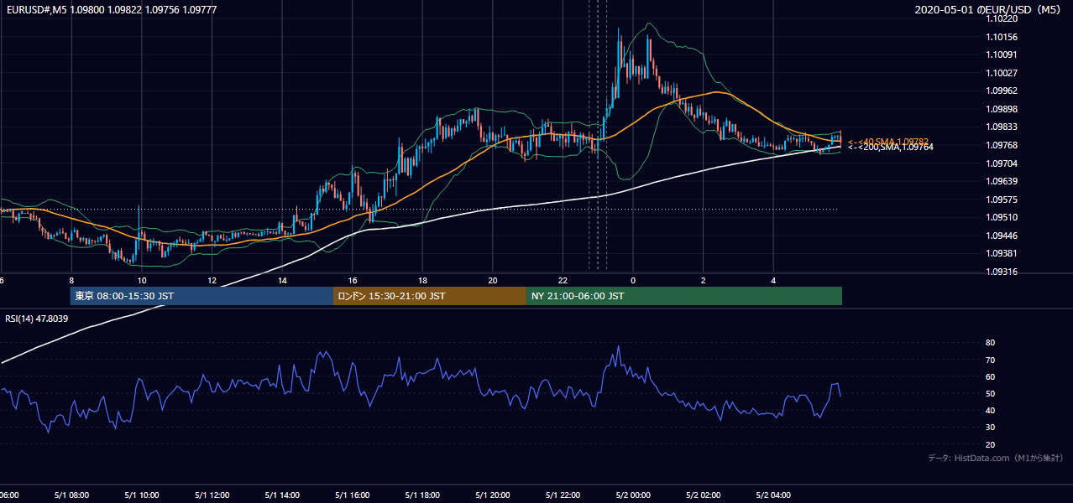Click price axis label 1.09962
The image size is (1073, 503).
click(1003, 91)
